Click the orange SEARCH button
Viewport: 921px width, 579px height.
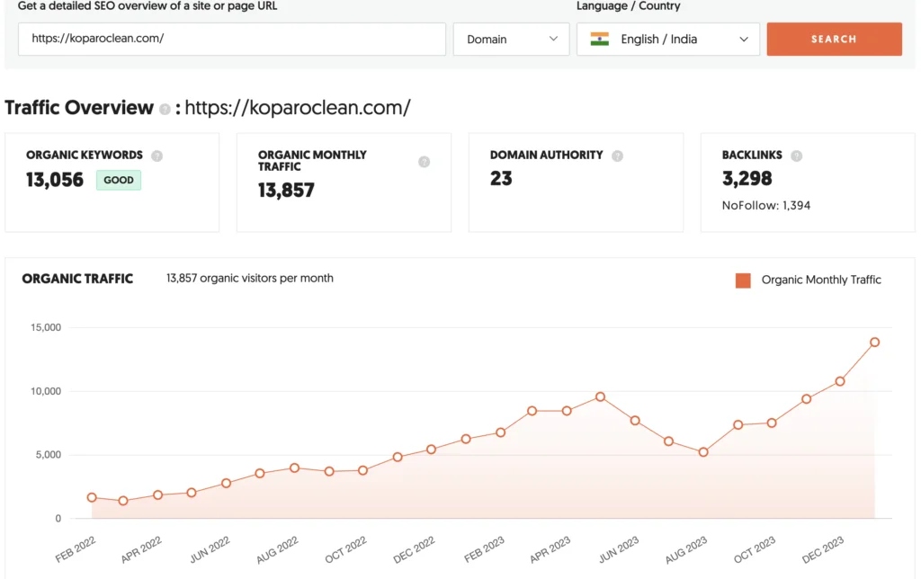[834, 39]
